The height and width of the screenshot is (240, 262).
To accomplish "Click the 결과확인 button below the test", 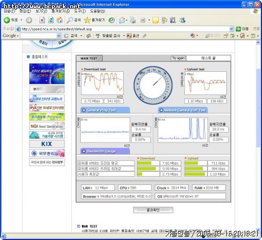I will pyautogui.click(x=153, y=210).
